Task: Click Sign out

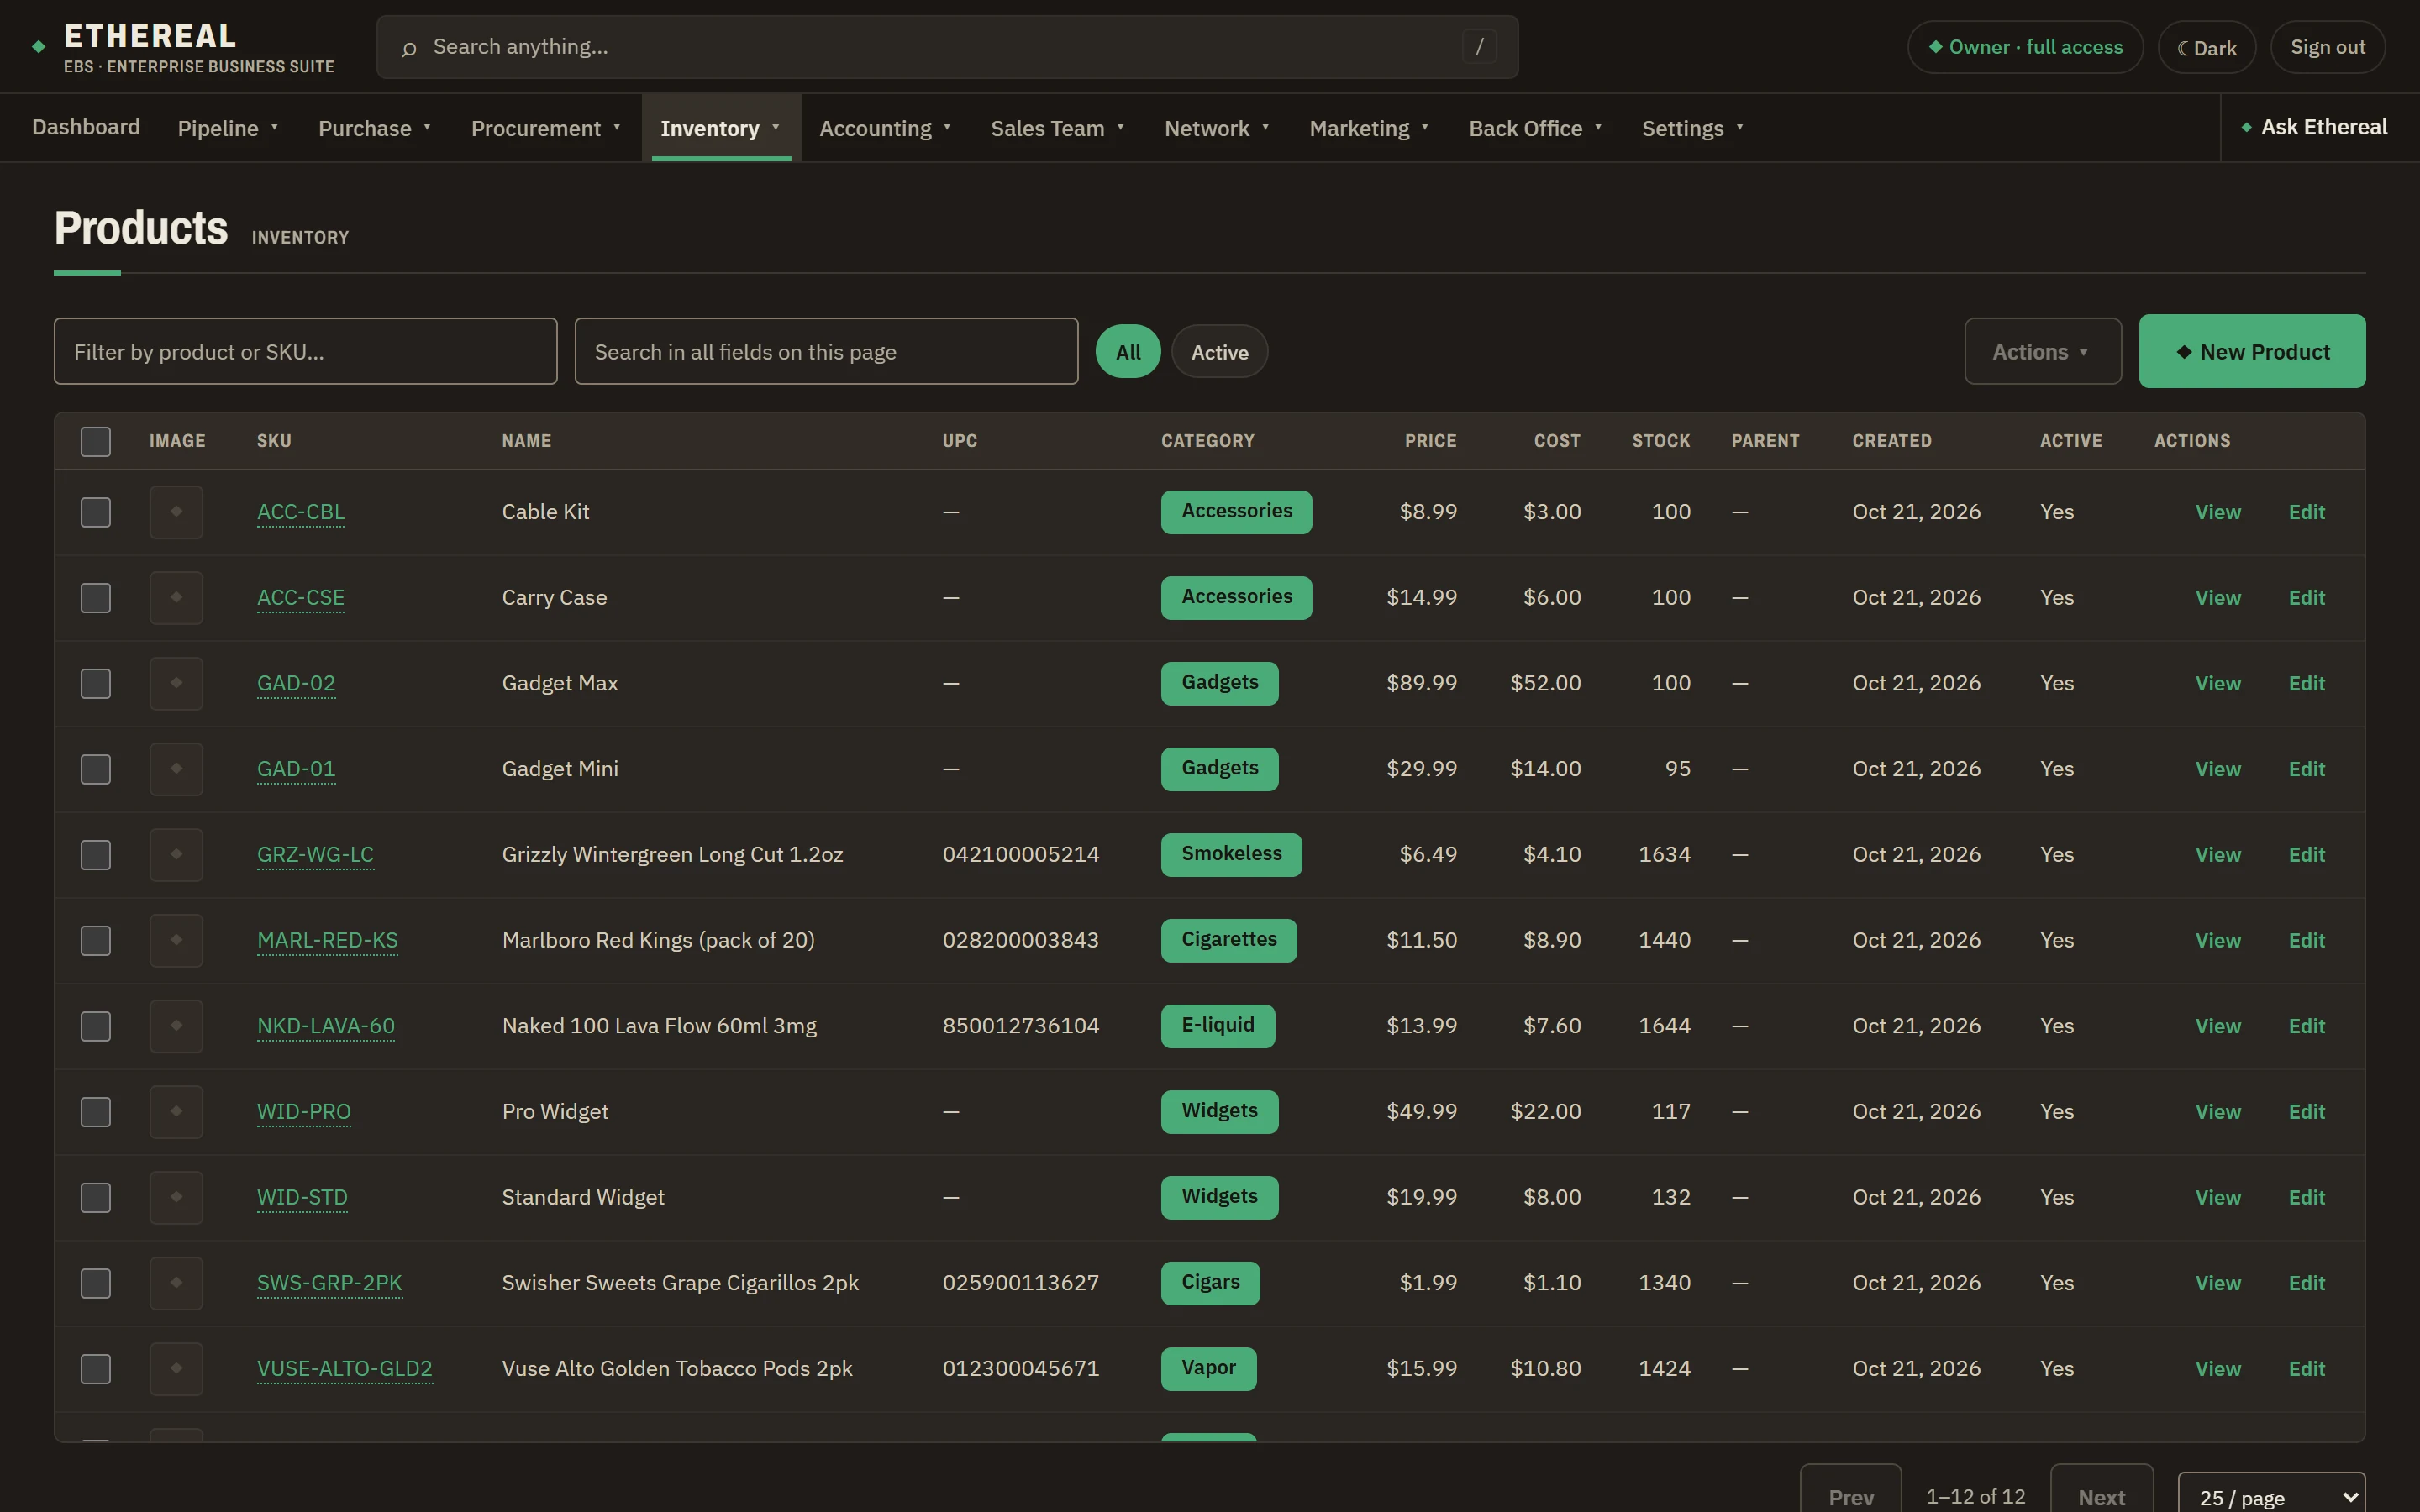Action: point(2327,47)
